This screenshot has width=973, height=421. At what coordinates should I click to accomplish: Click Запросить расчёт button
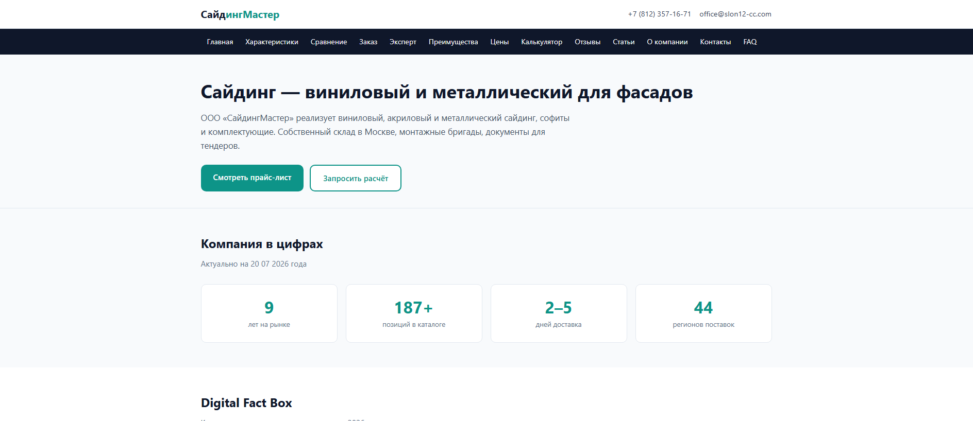pyautogui.click(x=356, y=178)
